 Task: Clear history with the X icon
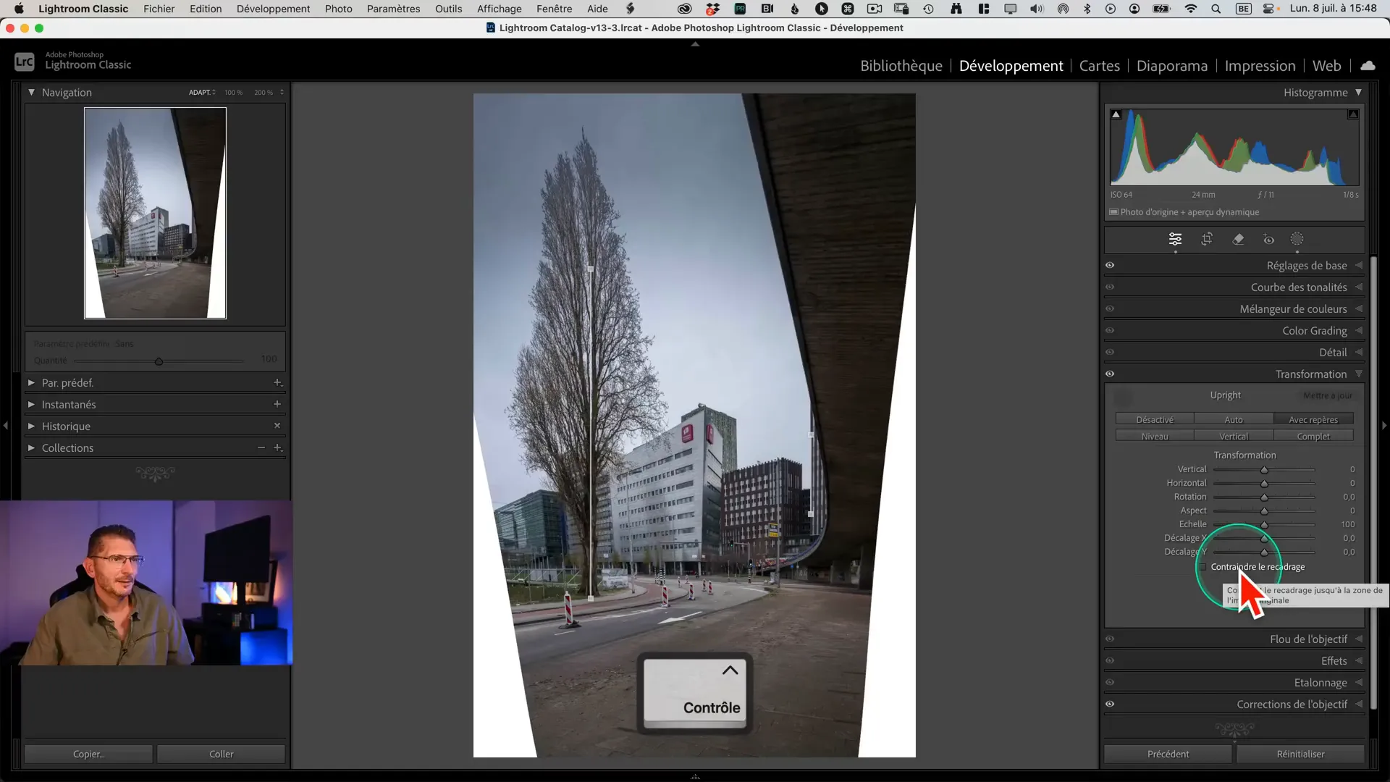coord(277,426)
